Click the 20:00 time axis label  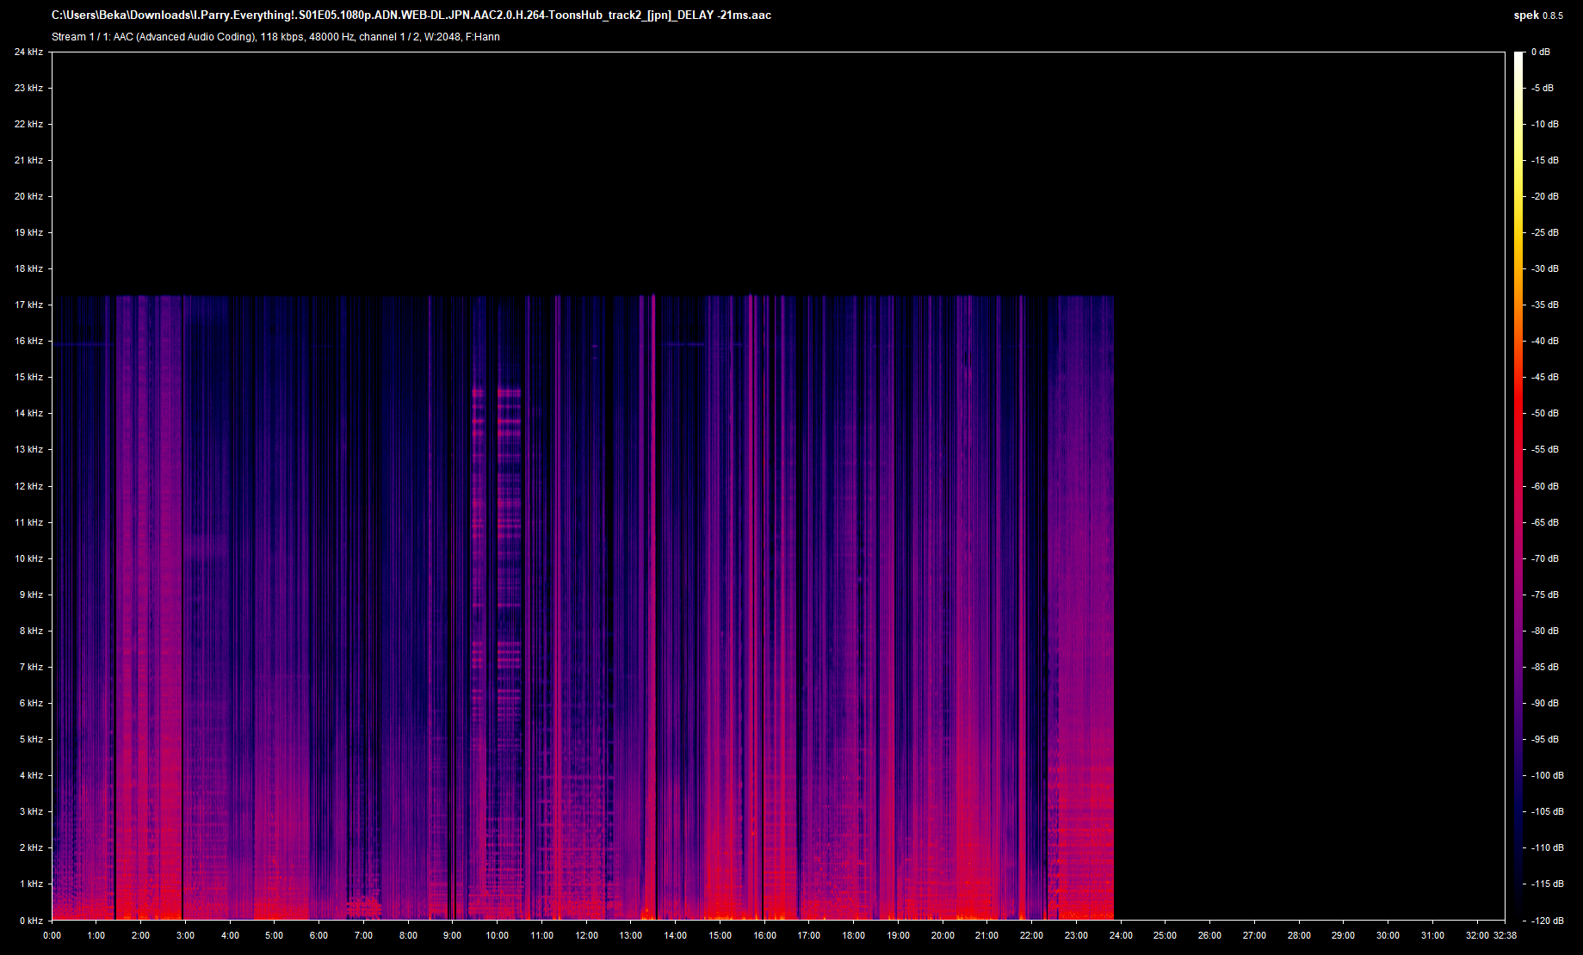pos(943,935)
